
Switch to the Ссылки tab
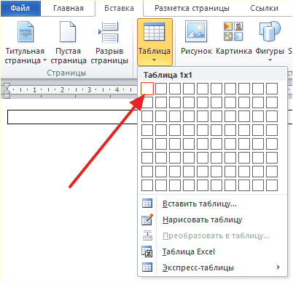click(264, 8)
